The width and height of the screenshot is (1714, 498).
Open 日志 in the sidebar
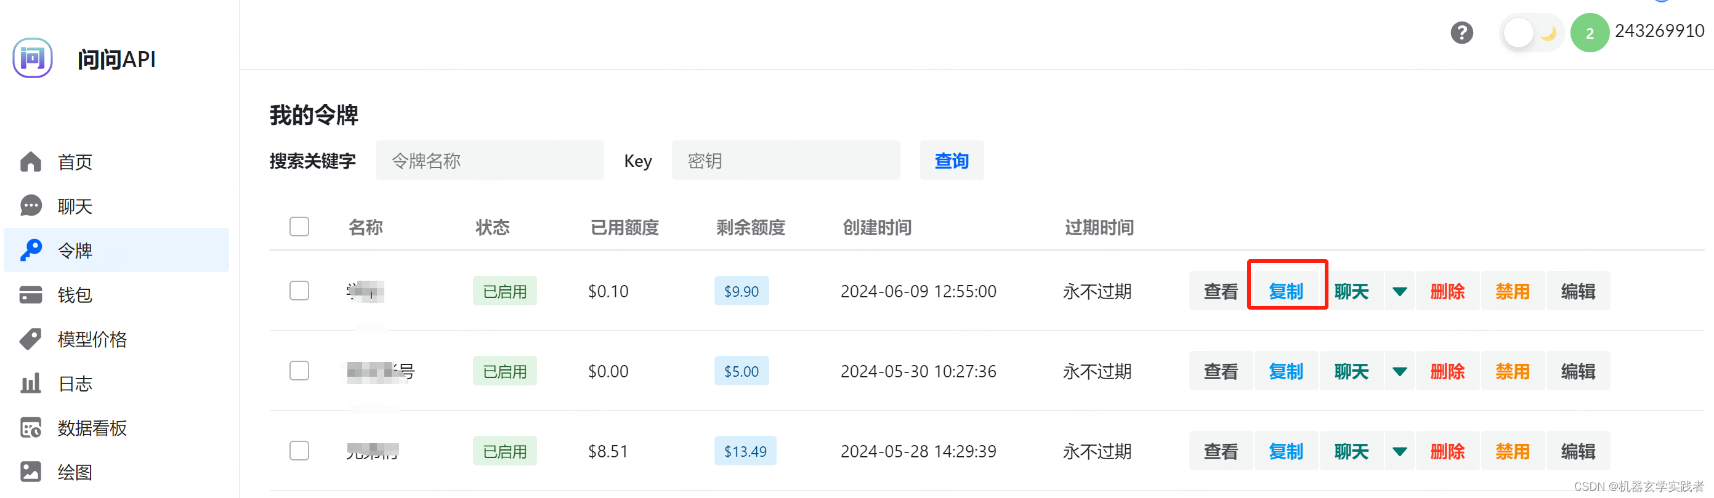pos(116,383)
